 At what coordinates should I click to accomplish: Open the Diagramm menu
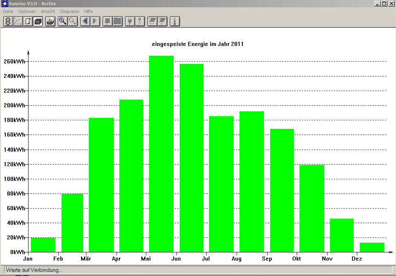pos(69,11)
